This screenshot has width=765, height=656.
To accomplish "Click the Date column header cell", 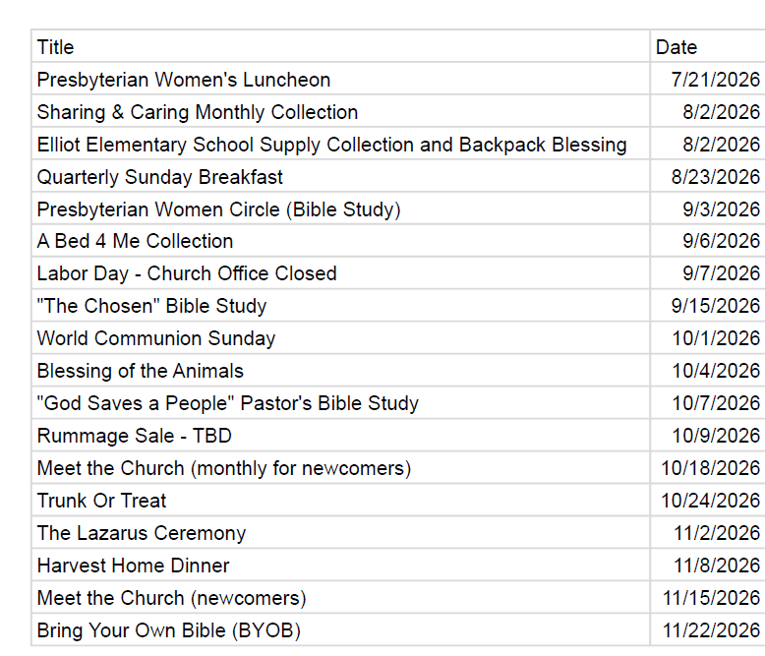I will coord(707,47).
